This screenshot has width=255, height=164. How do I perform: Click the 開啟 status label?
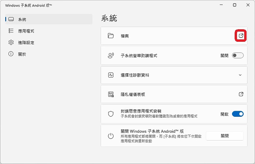[x=224, y=114]
